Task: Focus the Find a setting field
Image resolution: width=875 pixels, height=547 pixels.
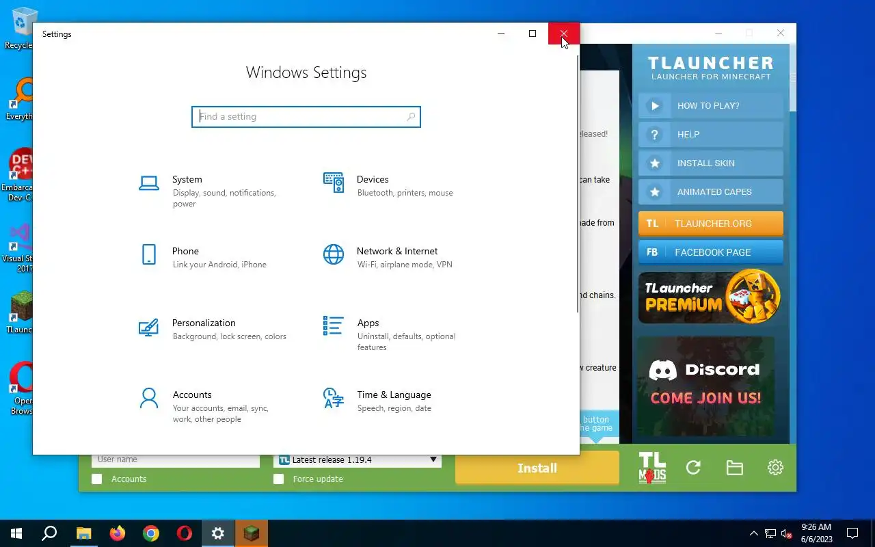Action: pyautogui.click(x=306, y=117)
